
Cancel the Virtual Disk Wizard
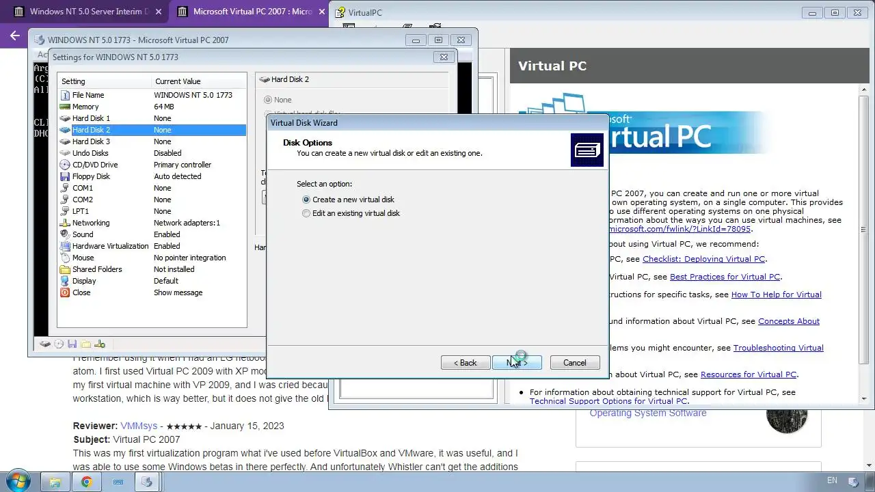pos(575,363)
